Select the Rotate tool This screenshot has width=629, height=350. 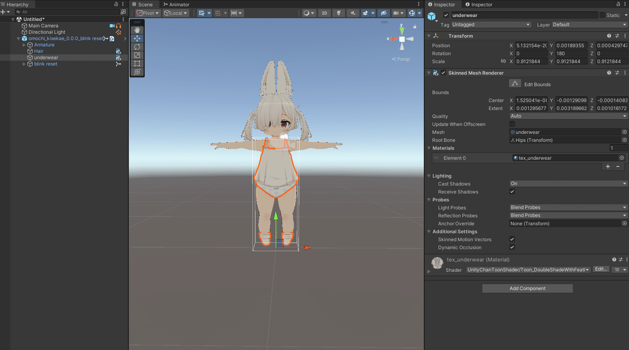[137, 47]
